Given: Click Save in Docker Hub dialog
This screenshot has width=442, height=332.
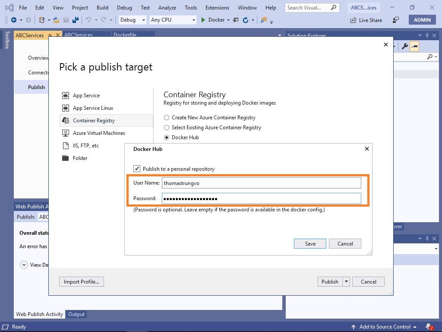Looking at the screenshot, I should click(x=310, y=244).
